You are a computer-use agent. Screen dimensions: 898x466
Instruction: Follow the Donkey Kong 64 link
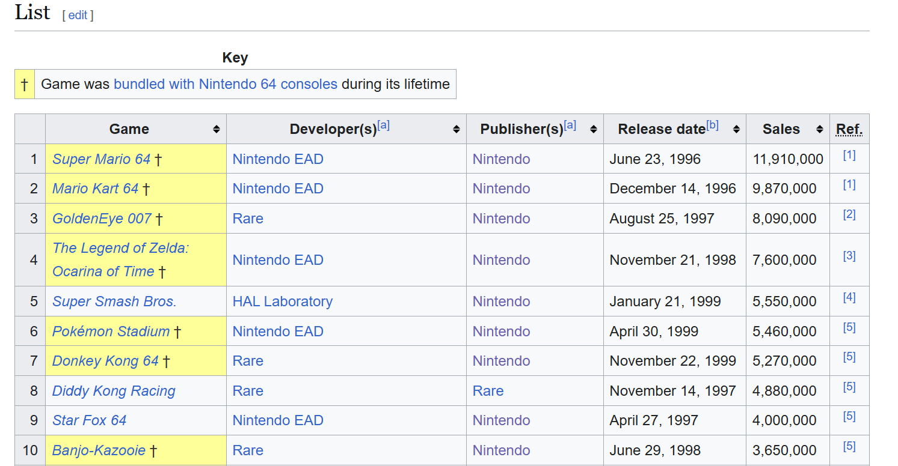(x=105, y=361)
